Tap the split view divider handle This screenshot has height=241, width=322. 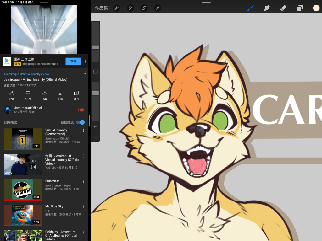(90, 120)
